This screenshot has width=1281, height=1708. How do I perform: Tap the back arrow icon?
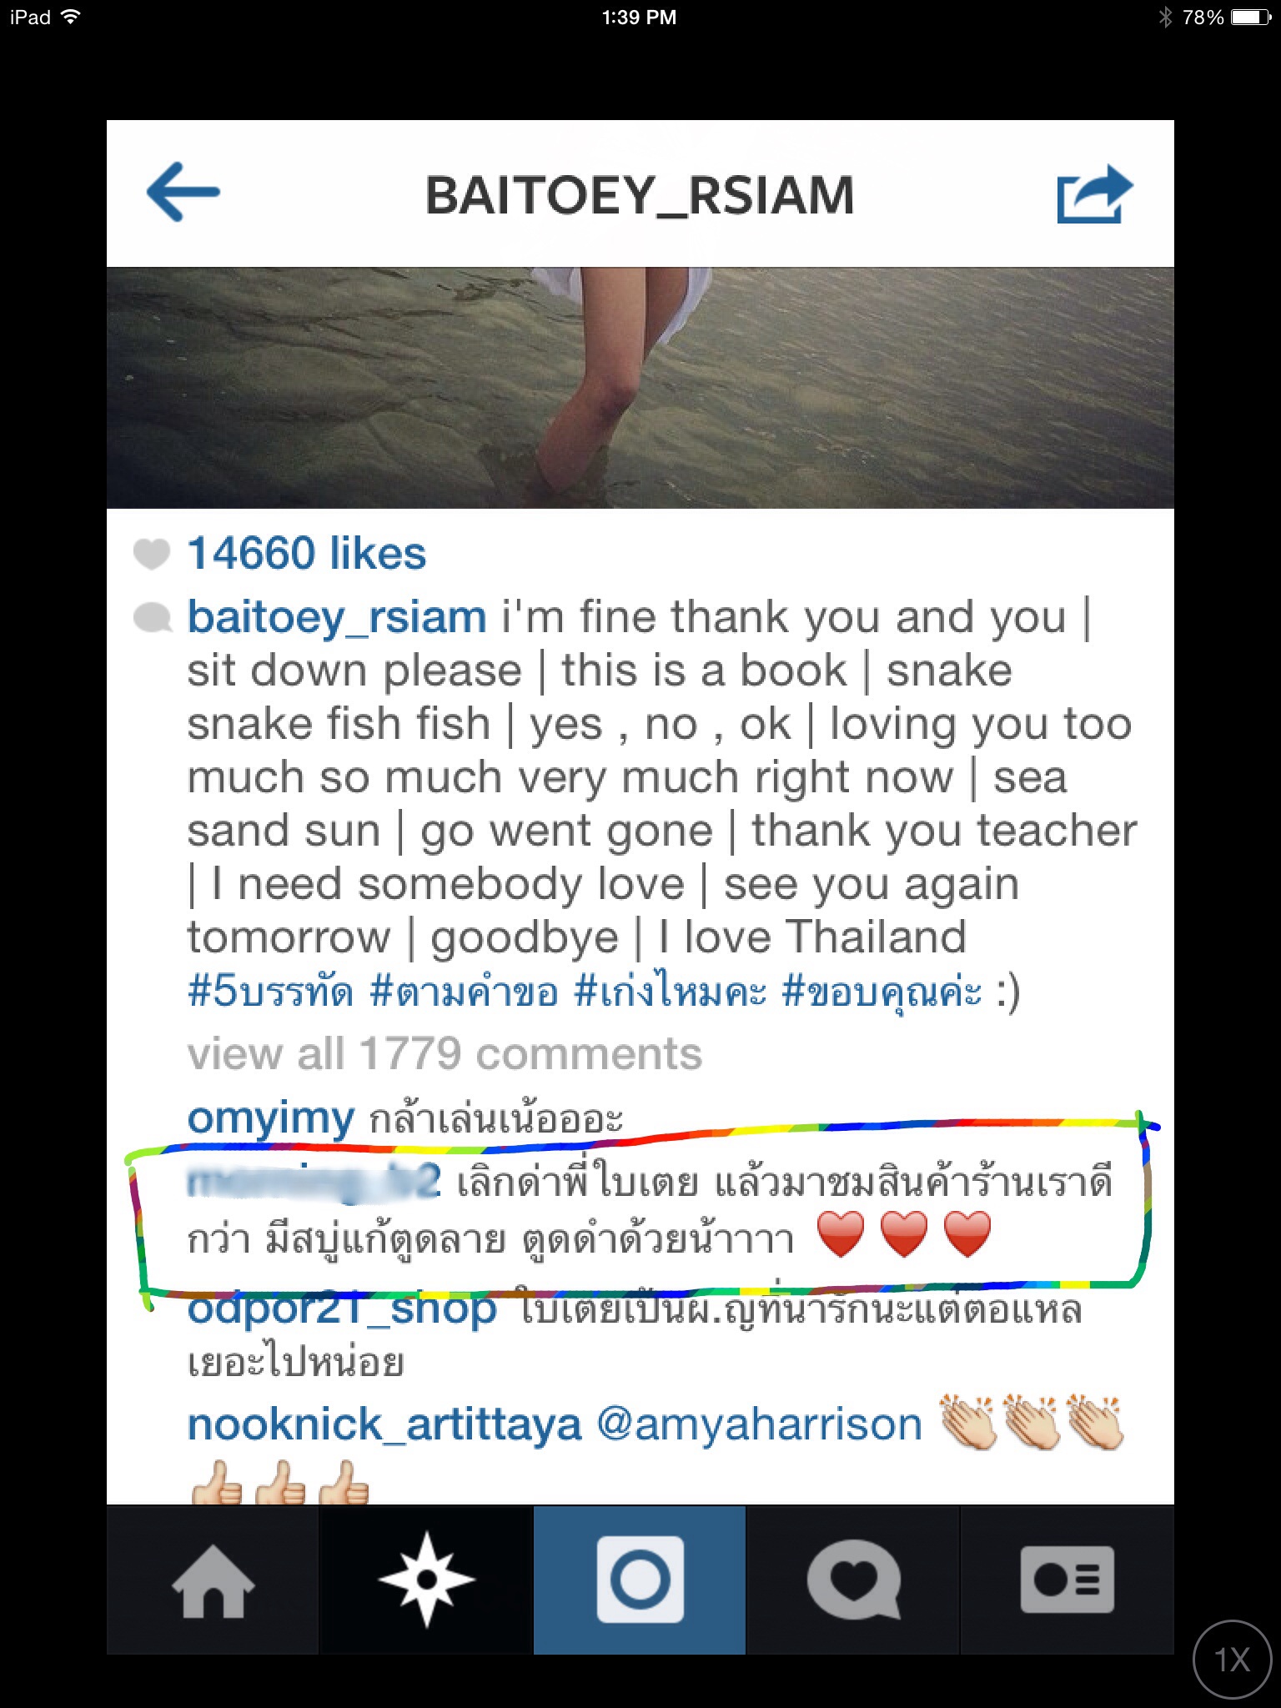[x=183, y=193]
